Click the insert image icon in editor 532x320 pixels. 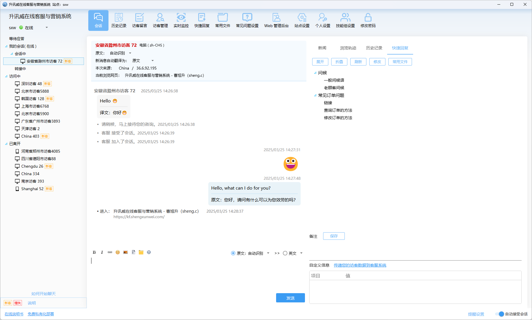pyautogui.click(x=125, y=252)
